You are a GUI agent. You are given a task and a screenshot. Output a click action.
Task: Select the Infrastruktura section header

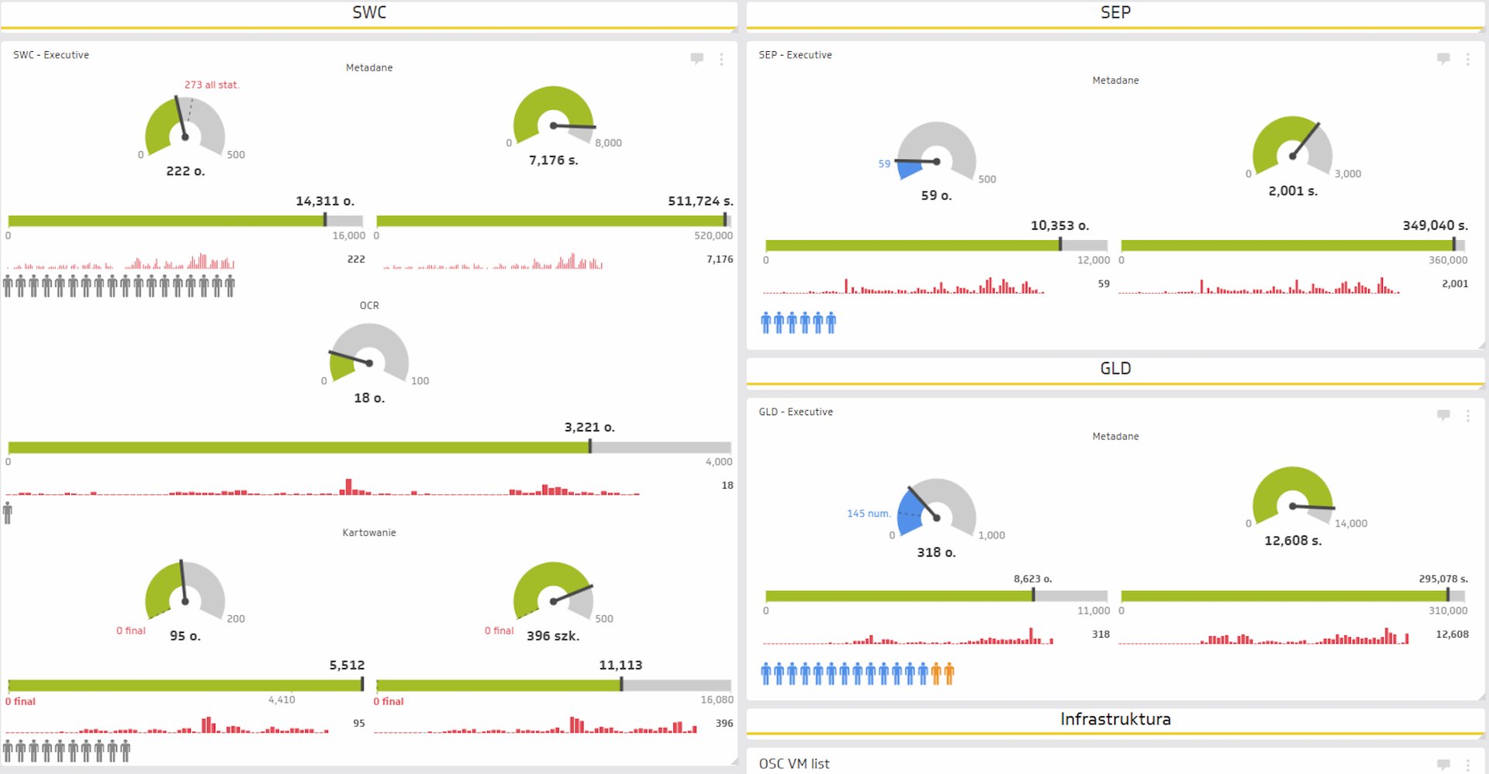point(1115,719)
